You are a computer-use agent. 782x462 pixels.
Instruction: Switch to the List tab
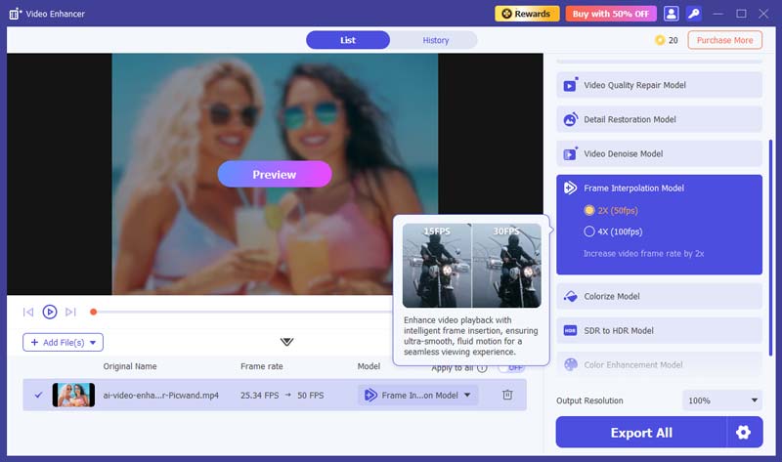point(348,40)
